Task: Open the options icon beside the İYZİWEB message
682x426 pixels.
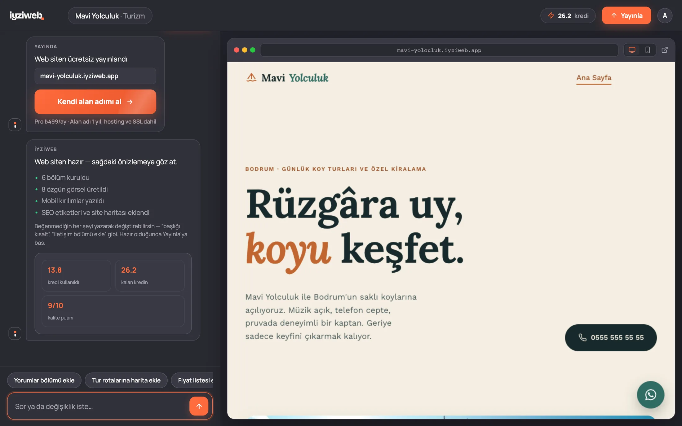Action: [15, 334]
